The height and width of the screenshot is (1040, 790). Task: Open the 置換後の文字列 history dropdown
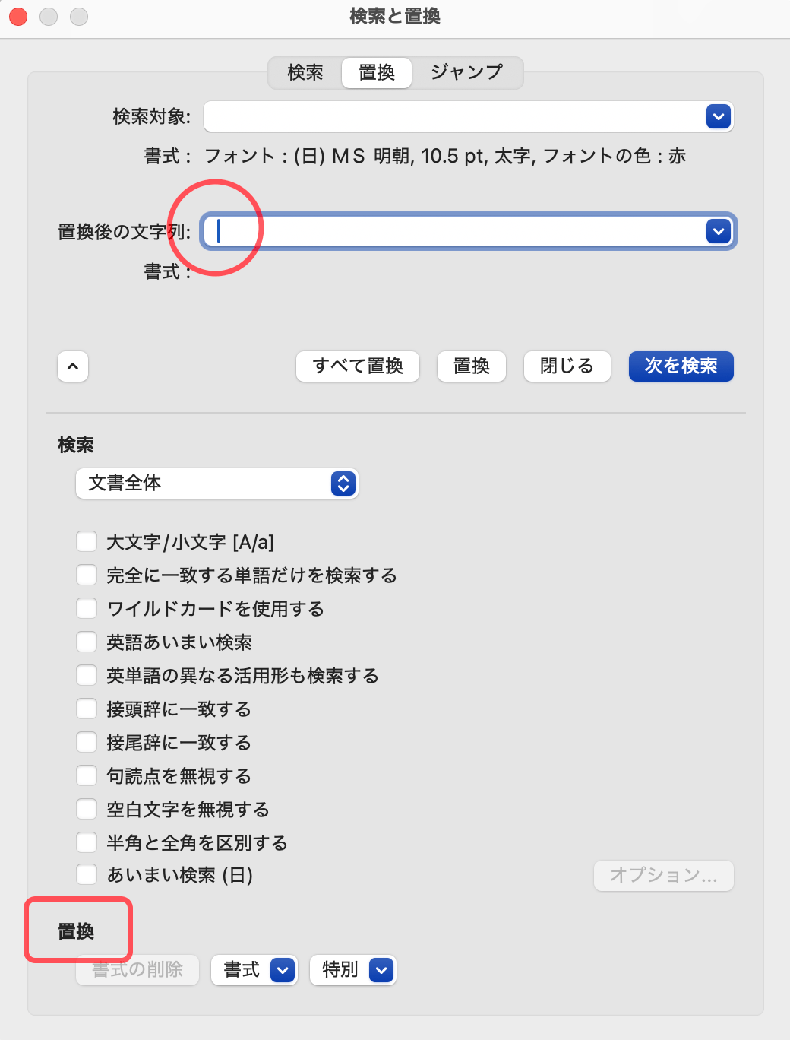pyautogui.click(x=717, y=230)
